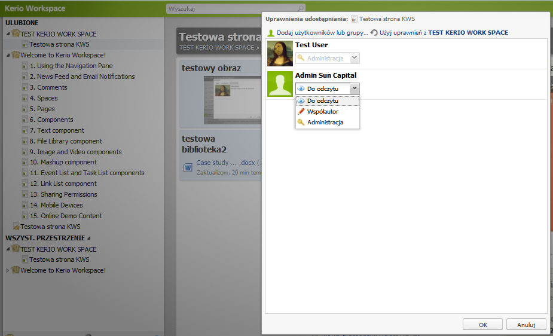This screenshot has height=336, width=553.
Task: Click Test User name label
Action: (x=311, y=45)
